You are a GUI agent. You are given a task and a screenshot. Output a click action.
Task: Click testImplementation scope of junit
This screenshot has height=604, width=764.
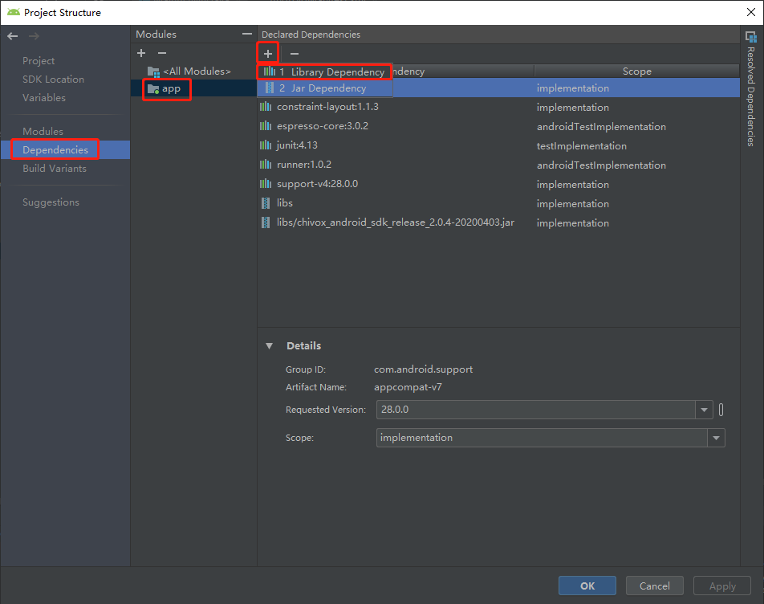(x=581, y=145)
